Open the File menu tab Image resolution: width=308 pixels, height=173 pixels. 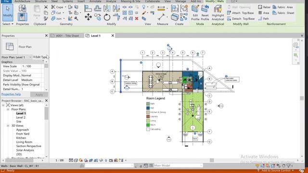click(x=6, y=1)
